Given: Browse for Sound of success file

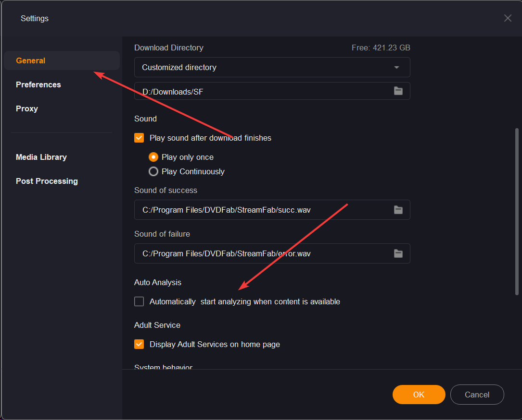Looking at the screenshot, I should coord(398,209).
